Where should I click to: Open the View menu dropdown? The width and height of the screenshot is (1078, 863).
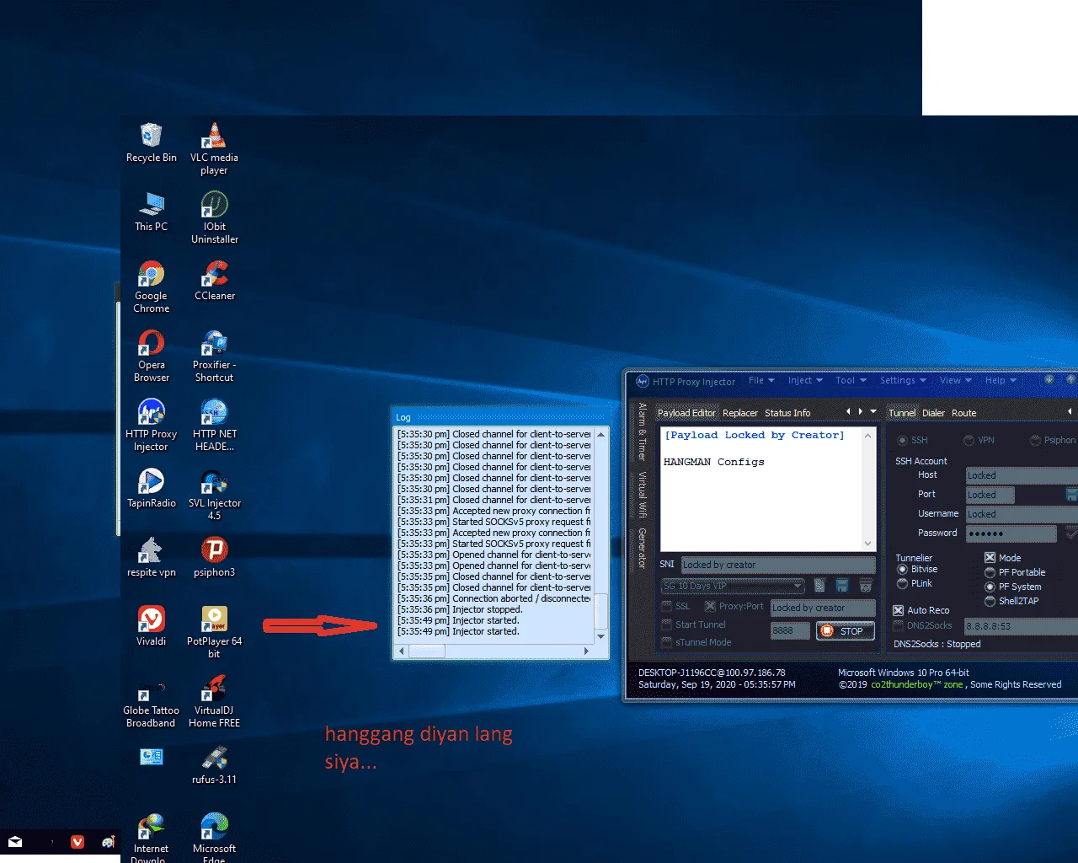pyautogui.click(x=955, y=380)
